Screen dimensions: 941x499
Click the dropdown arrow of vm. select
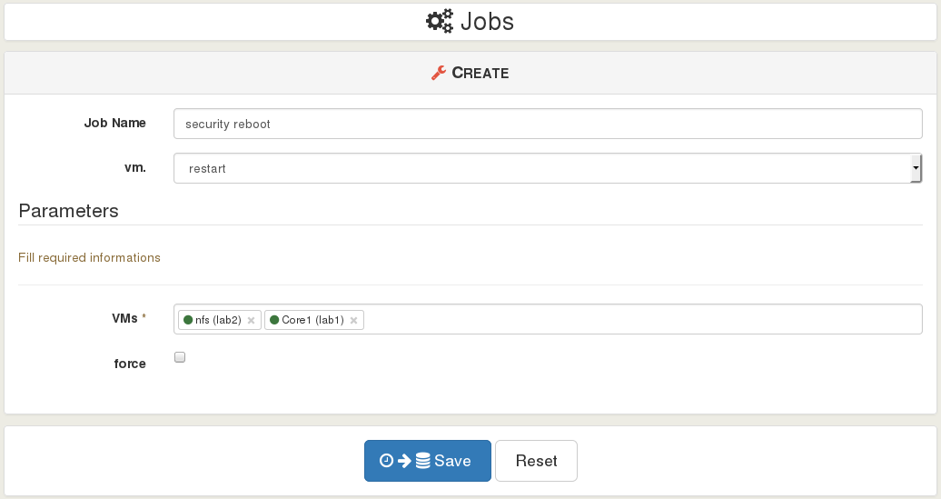tap(916, 168)
